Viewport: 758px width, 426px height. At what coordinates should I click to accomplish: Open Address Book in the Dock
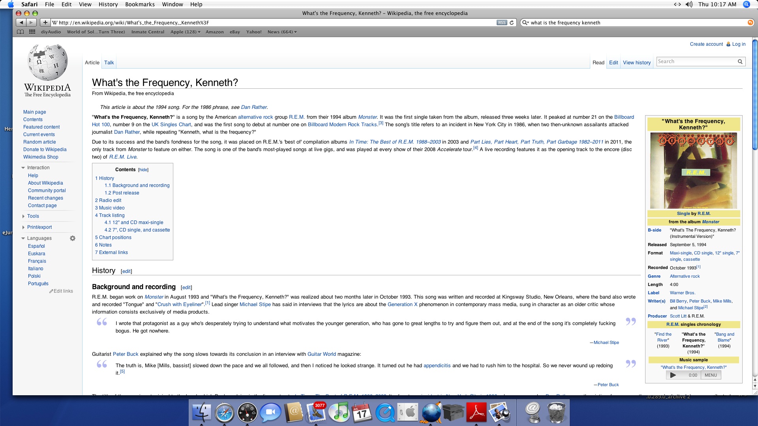(x=293, y=412)
